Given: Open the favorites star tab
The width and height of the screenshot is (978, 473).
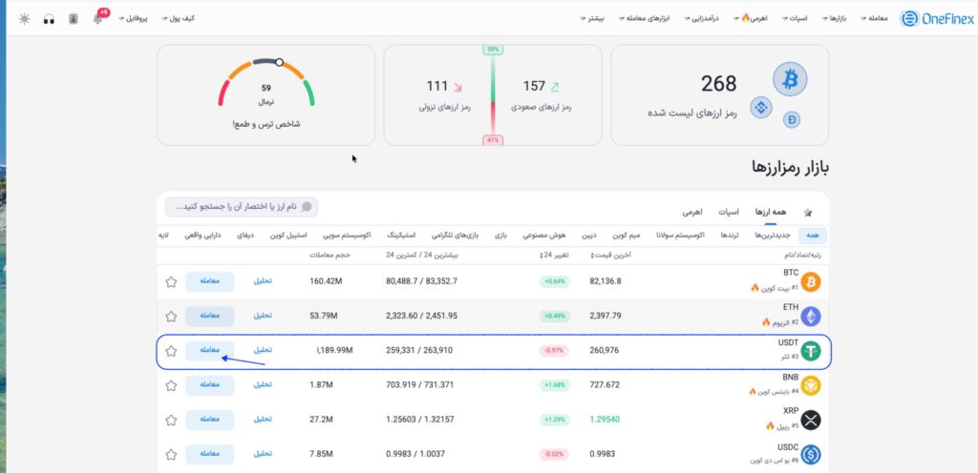Looking at the screenshot, I should tap(808, 213).
